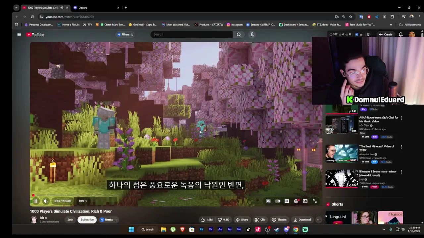Pause the YouTube video
This screenshot has height=238, width=424.
pyautogui.click(x=36, y=201)
